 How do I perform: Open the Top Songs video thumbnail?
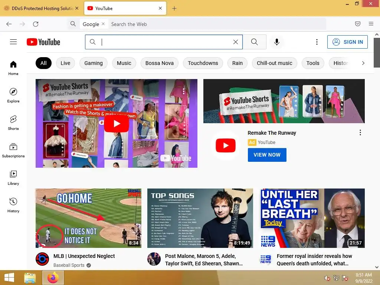tap(200, 218)
